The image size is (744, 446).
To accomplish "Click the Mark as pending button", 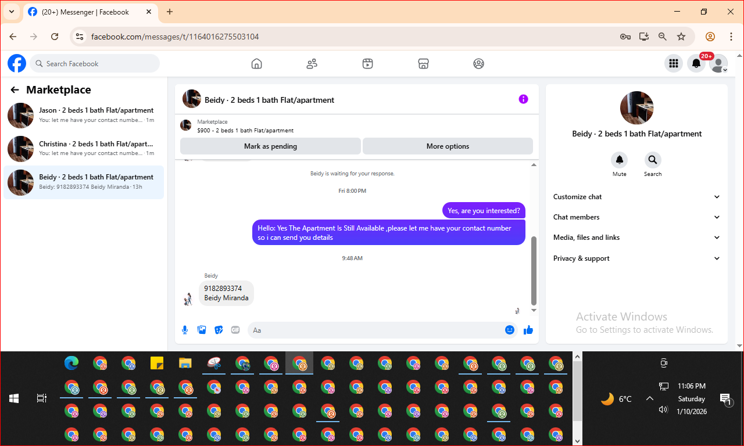I will 270,146.
